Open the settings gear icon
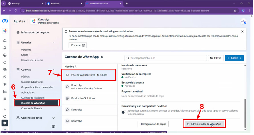This screenshot has height=135, width=254. (5, 123)
